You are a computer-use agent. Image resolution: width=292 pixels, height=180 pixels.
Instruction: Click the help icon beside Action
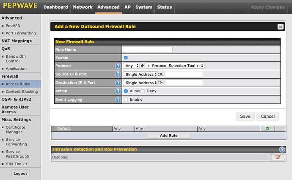(118, 91)
